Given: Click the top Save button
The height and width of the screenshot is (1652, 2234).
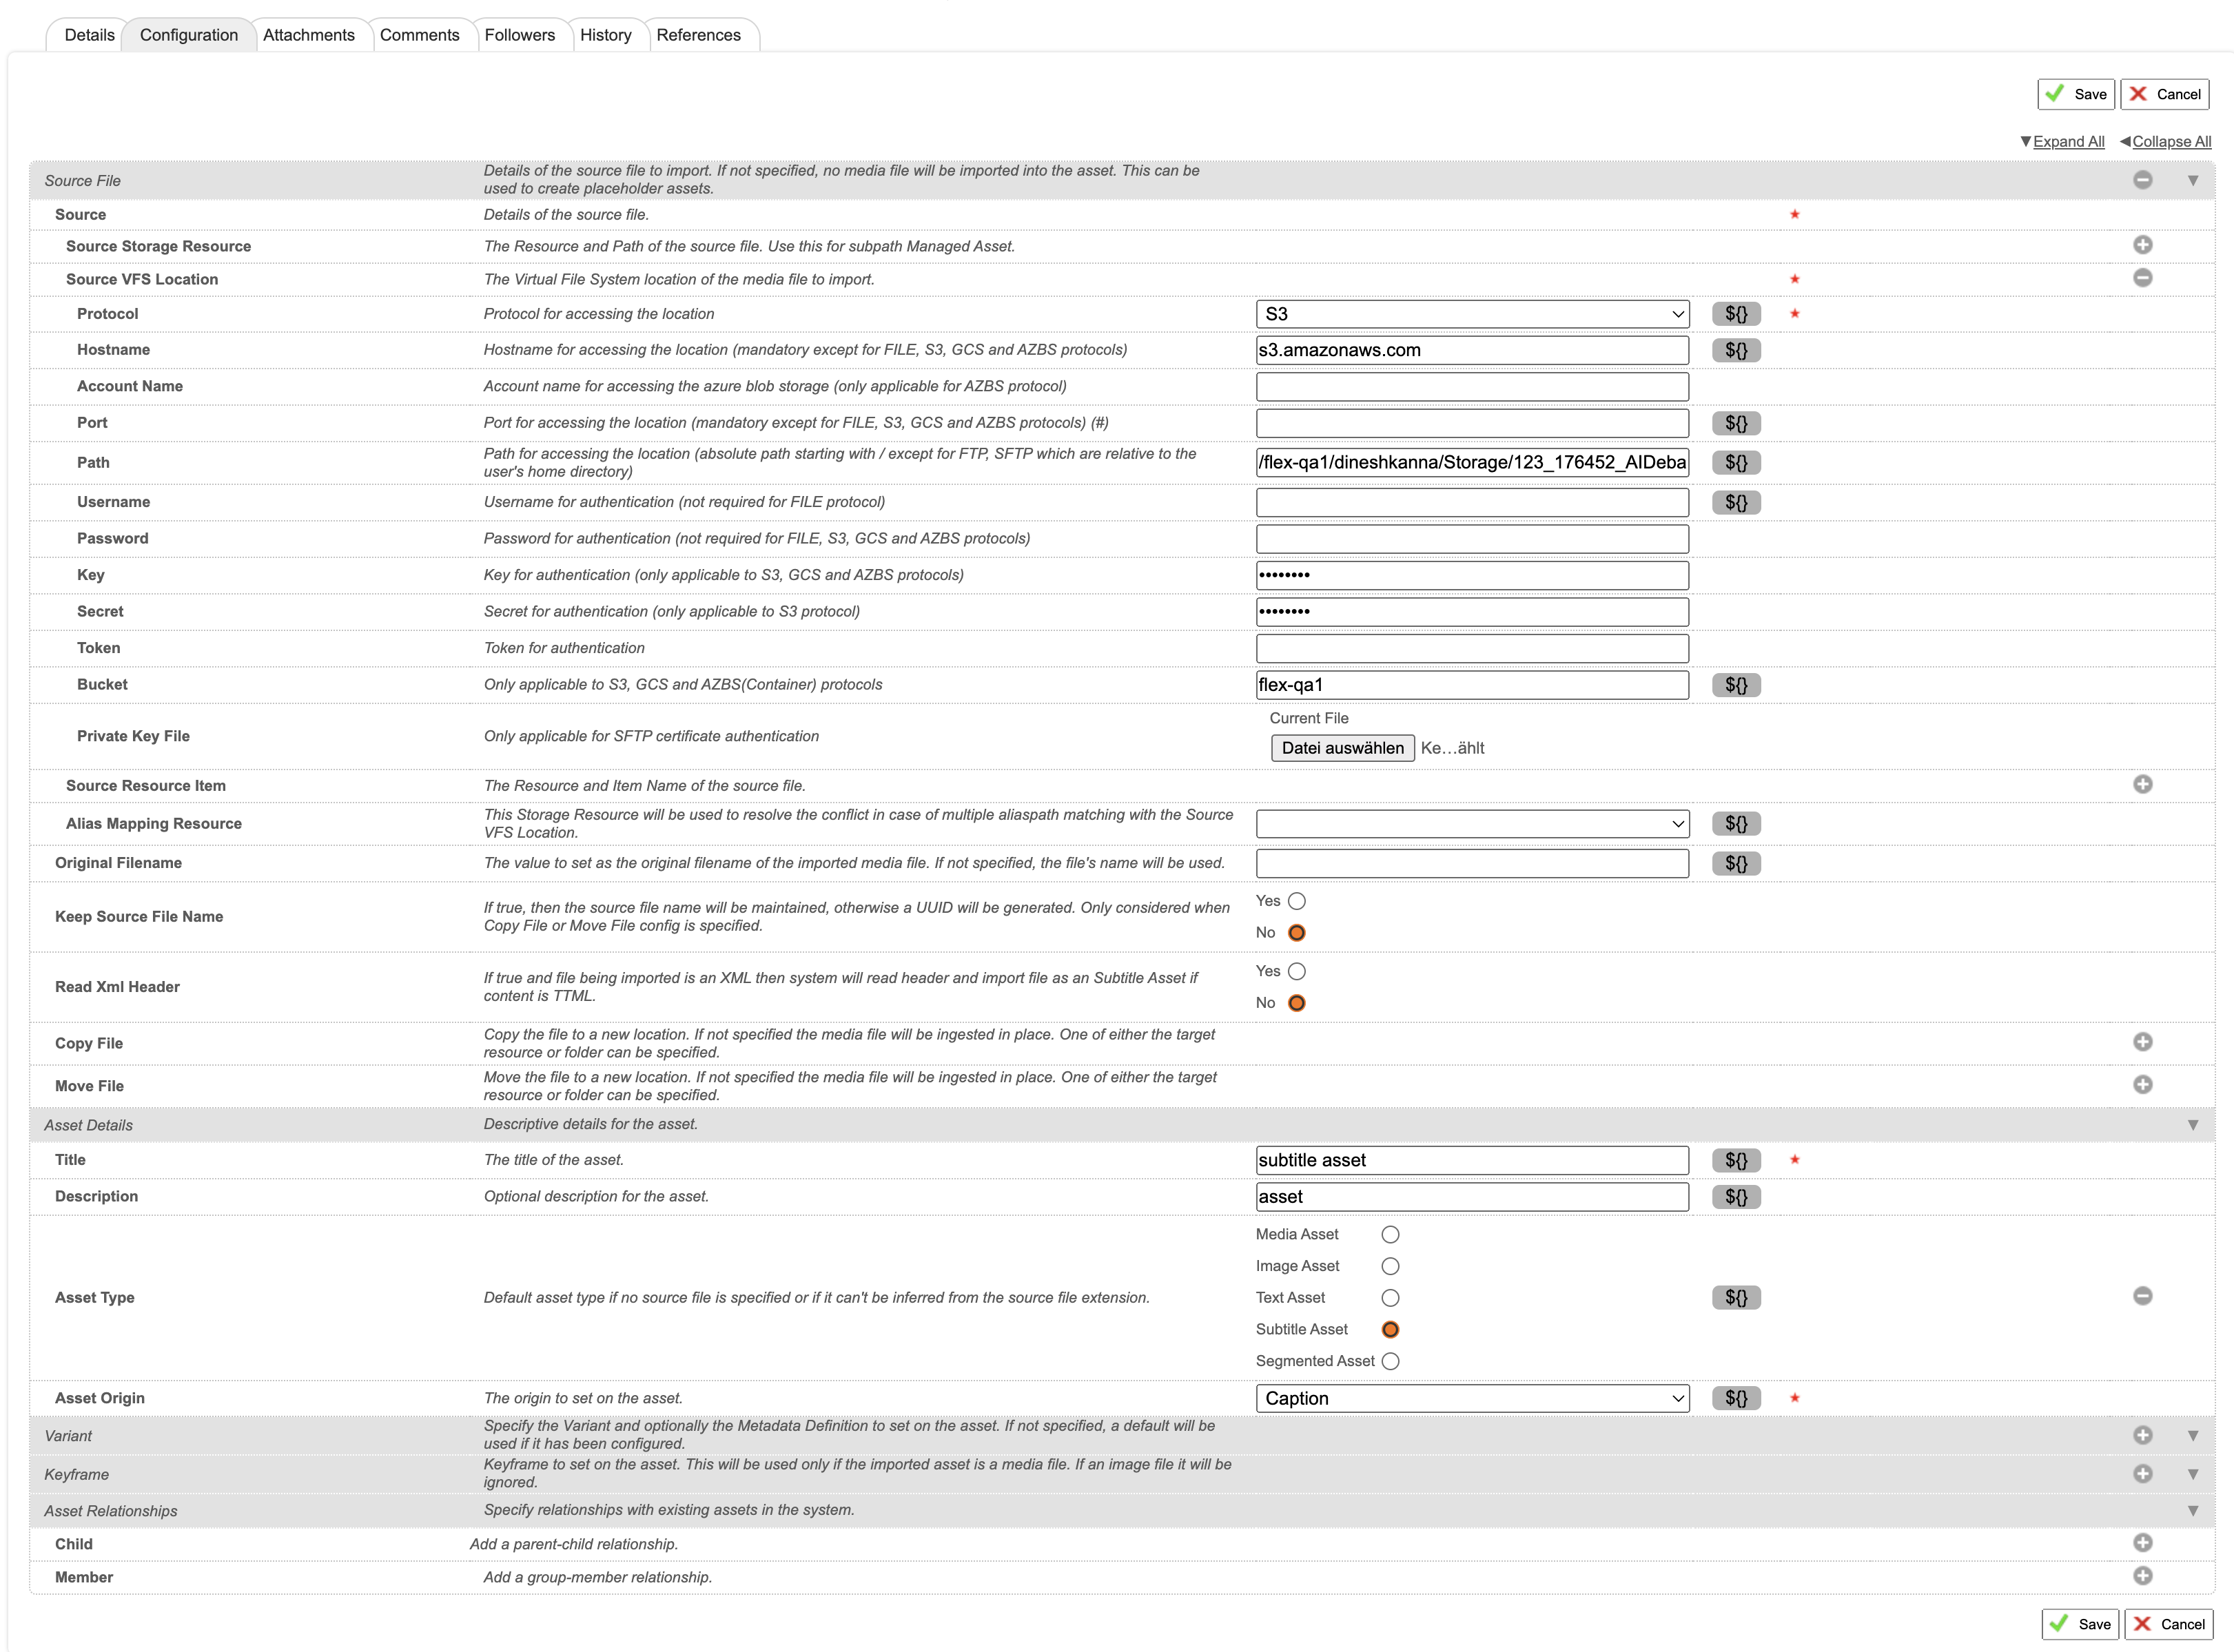Looking at the screenshot, I should coord(2076,94).
